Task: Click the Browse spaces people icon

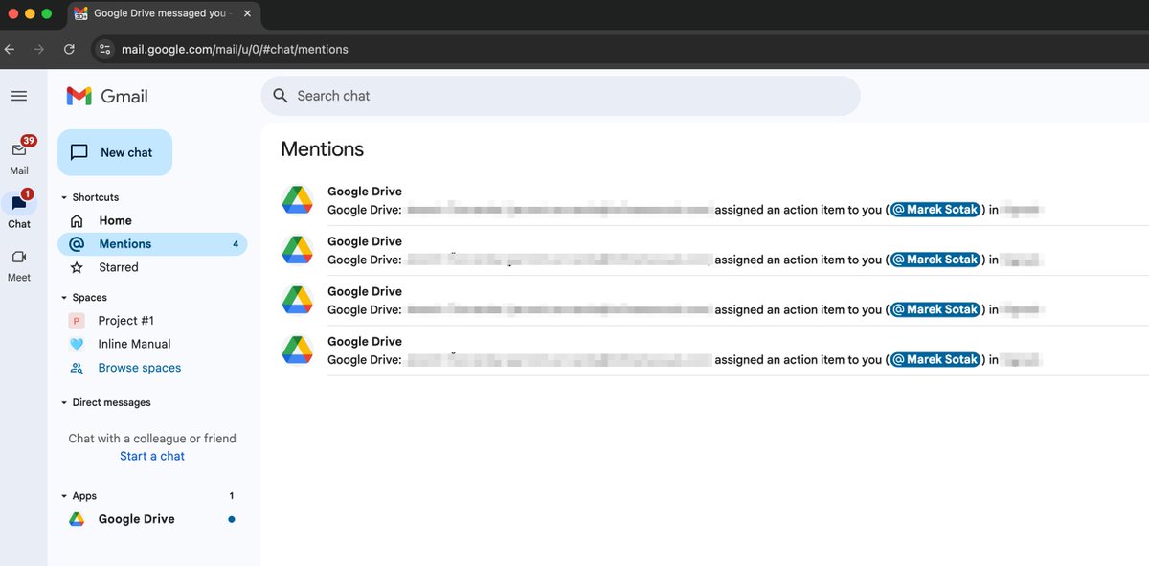Action: [77, 368]
